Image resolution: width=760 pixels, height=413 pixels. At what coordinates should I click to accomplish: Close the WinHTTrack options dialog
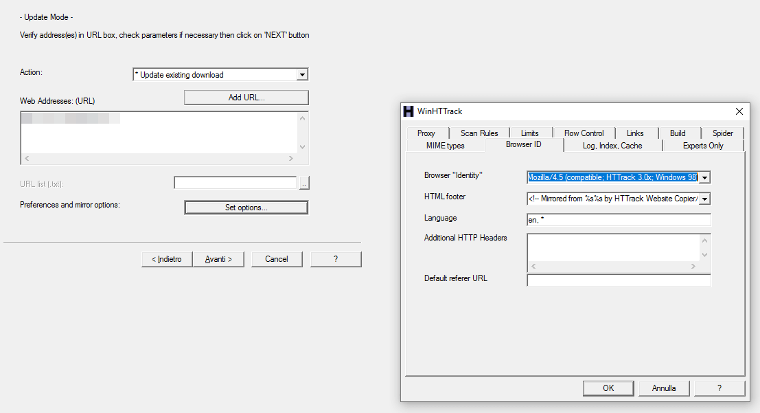pyautogui.click(x=739, y=111)
